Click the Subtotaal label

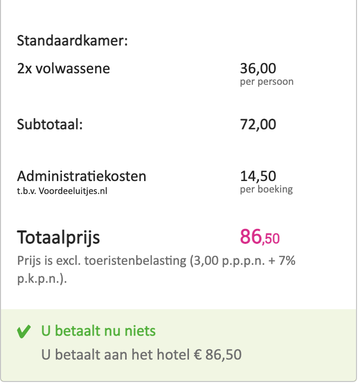49,124
